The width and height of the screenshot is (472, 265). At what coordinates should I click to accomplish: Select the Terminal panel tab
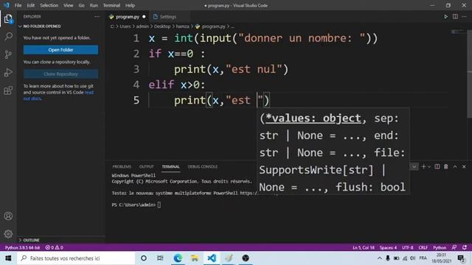[x=170, y=166]
